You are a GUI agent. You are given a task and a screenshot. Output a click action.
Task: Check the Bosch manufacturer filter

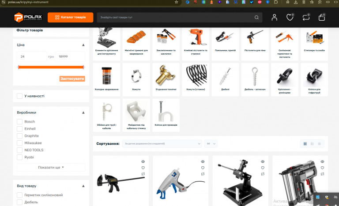(x=19, y=121)
